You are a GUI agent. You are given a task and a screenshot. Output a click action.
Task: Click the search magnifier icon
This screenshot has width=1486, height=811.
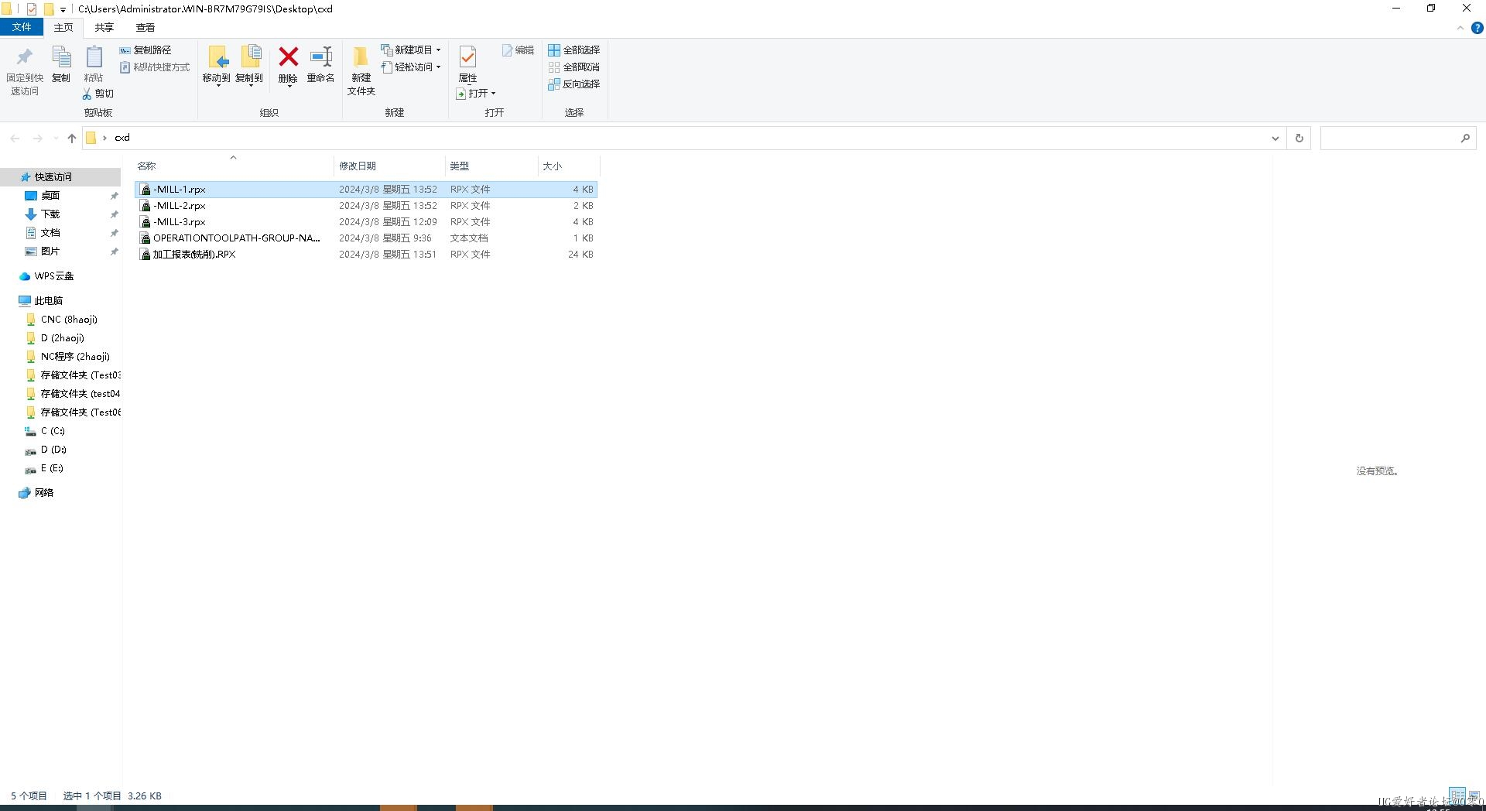click(x=1465, y=139)
